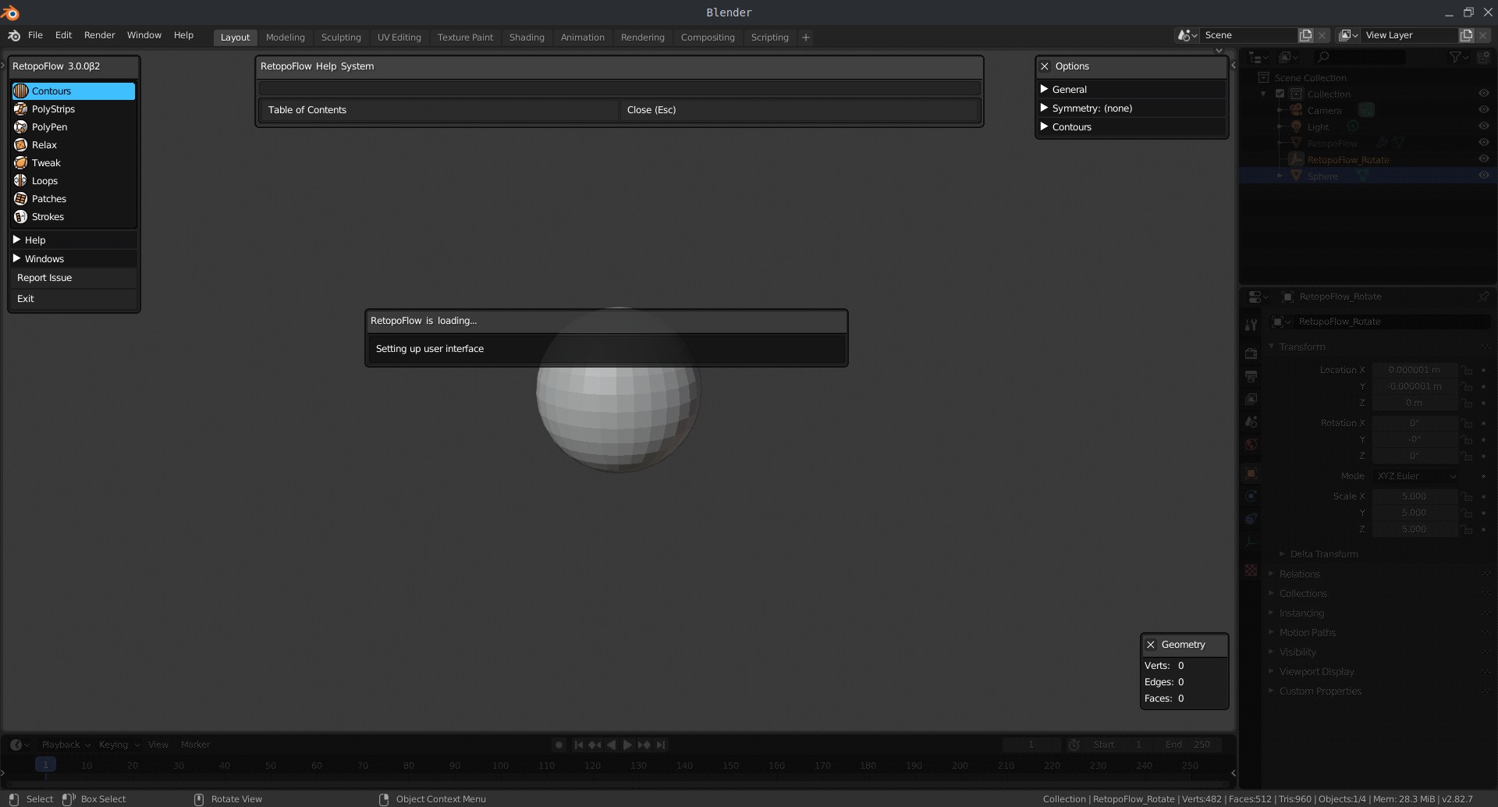Add a new workspace tab with plus

click(x=806, y=37)
